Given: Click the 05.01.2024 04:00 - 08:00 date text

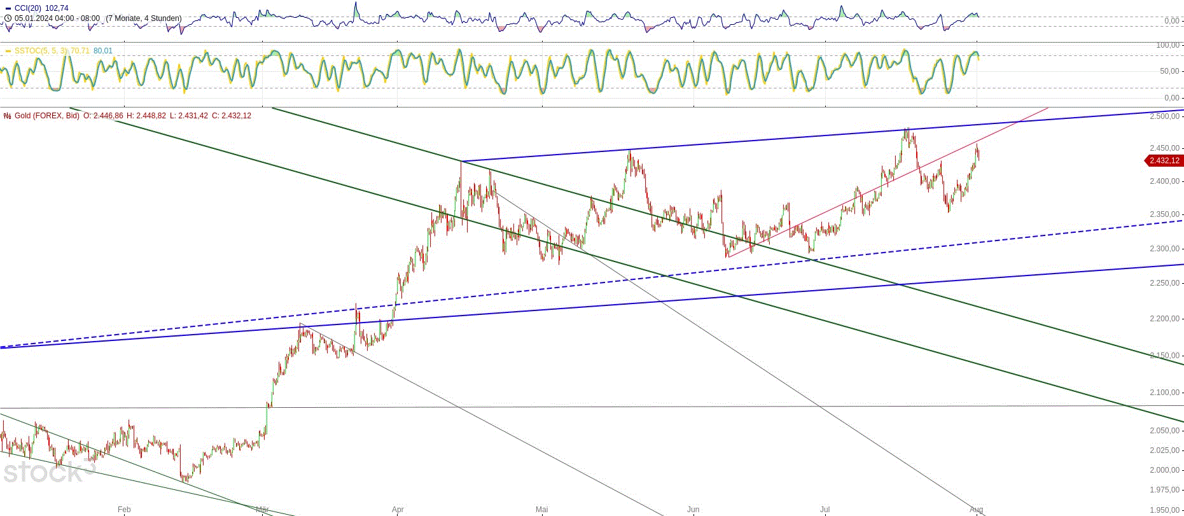Looking at the screenshot, I should point(57,18).
